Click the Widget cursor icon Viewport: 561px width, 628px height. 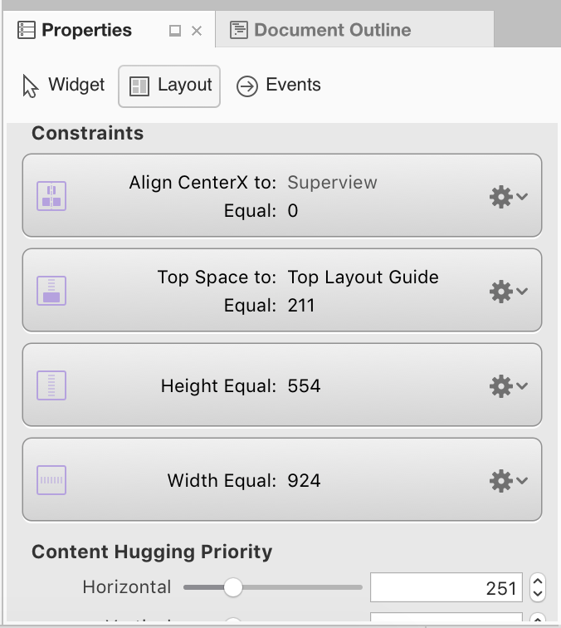tap(30, 86)
